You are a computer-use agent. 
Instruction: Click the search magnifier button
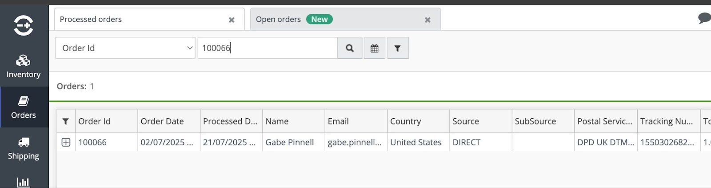350,48
